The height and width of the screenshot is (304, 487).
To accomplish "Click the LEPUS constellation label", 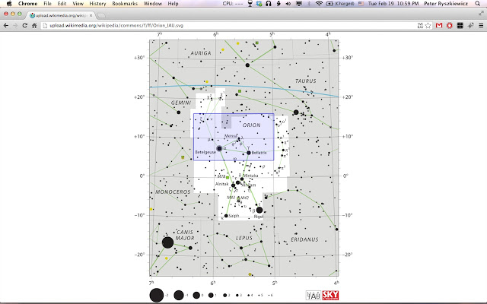I will pyautogui.click(x=244, y=238).
